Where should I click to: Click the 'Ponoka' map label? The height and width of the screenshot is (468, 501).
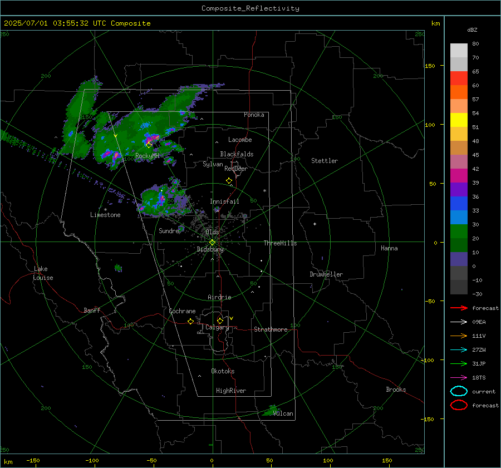coord(254,115)
